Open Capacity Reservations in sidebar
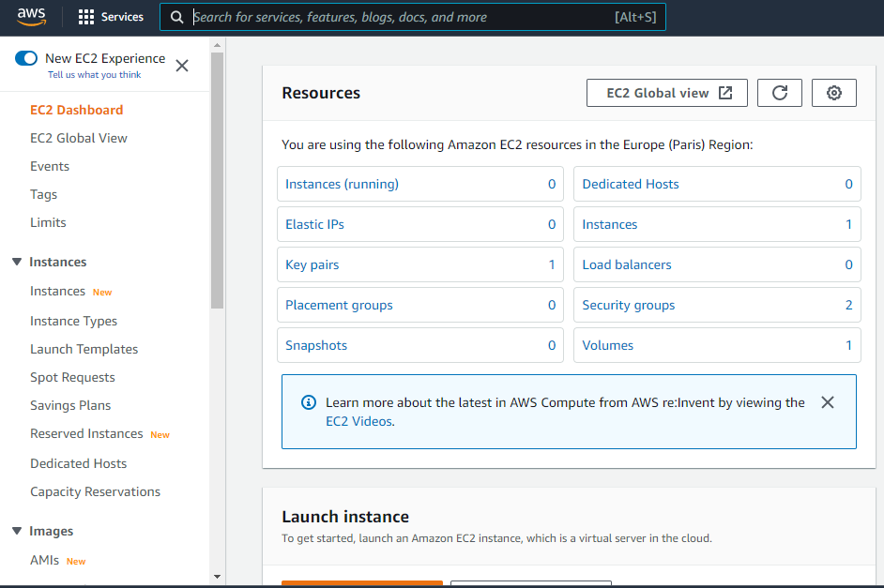This screenshot has width=884, height=588. (x=96, y=491)
